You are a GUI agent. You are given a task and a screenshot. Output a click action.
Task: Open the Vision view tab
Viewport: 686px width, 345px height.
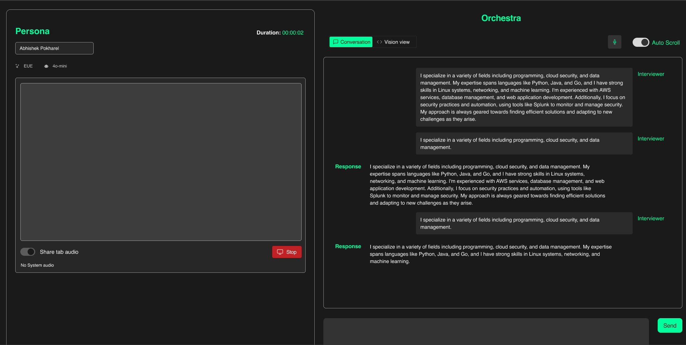pyautogui.click(x=394, y=42)
